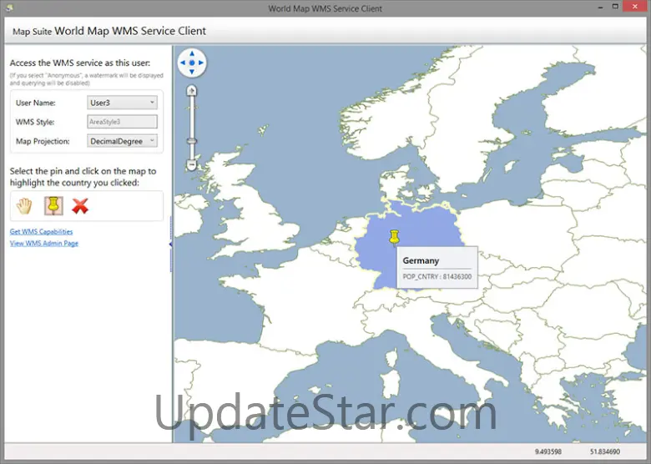651x464 pixels.
Task: Click the Germany popup title
Action: click(421, 260)
